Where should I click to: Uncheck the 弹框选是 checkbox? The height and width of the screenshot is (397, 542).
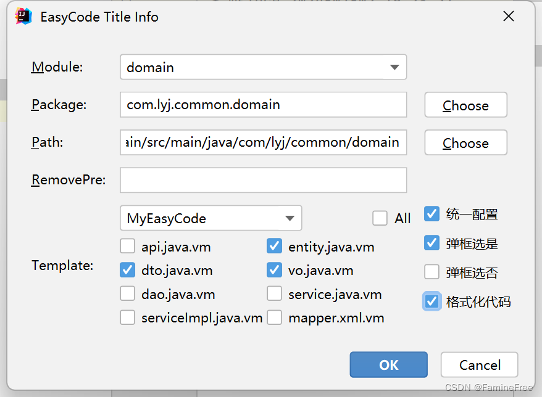pos(432,243)
